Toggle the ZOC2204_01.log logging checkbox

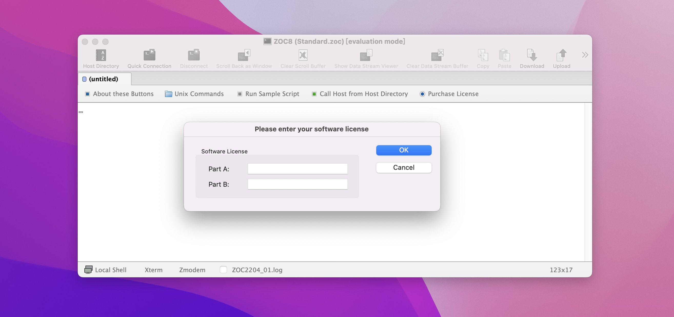point(223,269)
